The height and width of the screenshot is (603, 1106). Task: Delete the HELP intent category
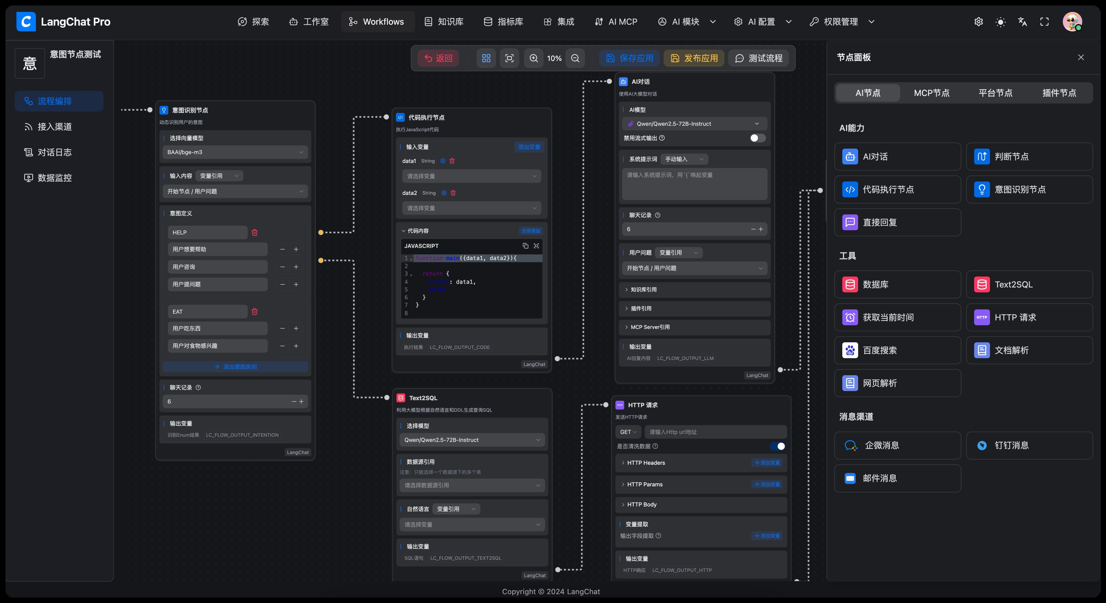tap(255, 232)
